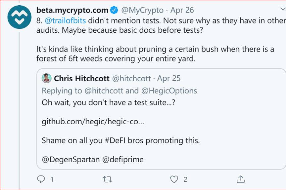
Task: Click Chris Hitchcott's small avatar
Action: tap(47, 78)
